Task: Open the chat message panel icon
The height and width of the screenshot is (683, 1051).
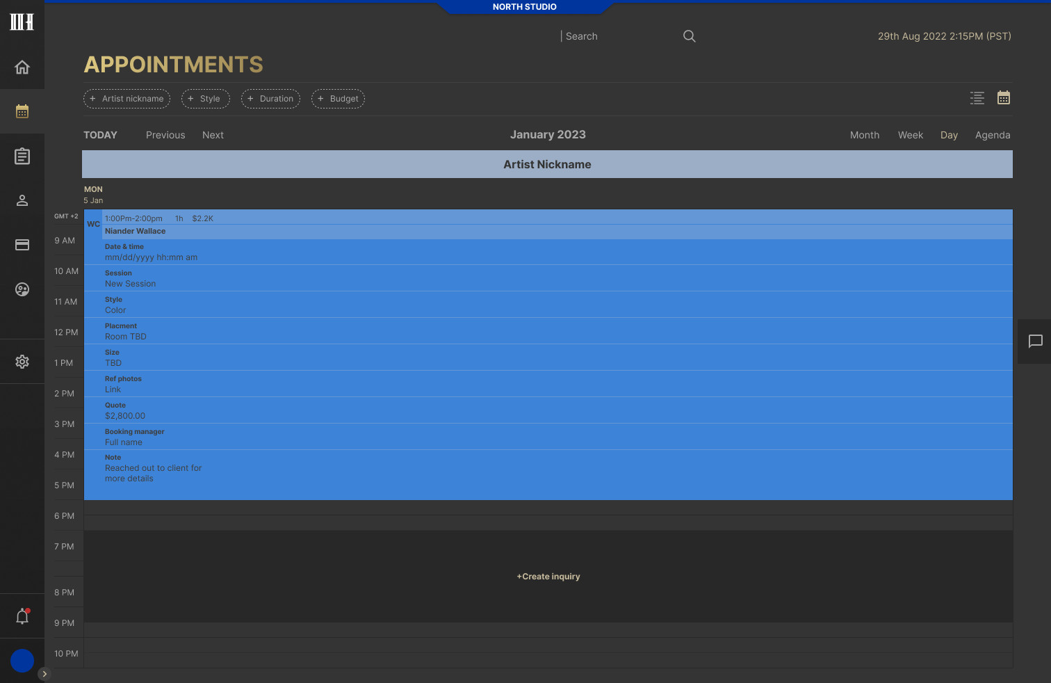Action: pyautogui.click(x=1036, y=341)
